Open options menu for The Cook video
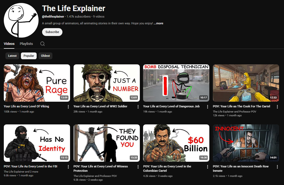284x185 pixels. pos(277,107)
